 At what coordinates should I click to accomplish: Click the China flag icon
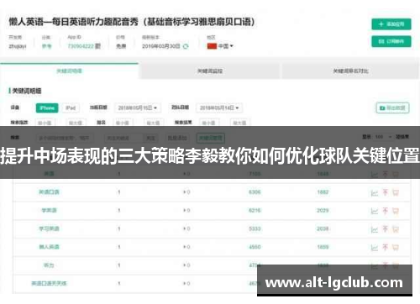[x=212, y=46]
